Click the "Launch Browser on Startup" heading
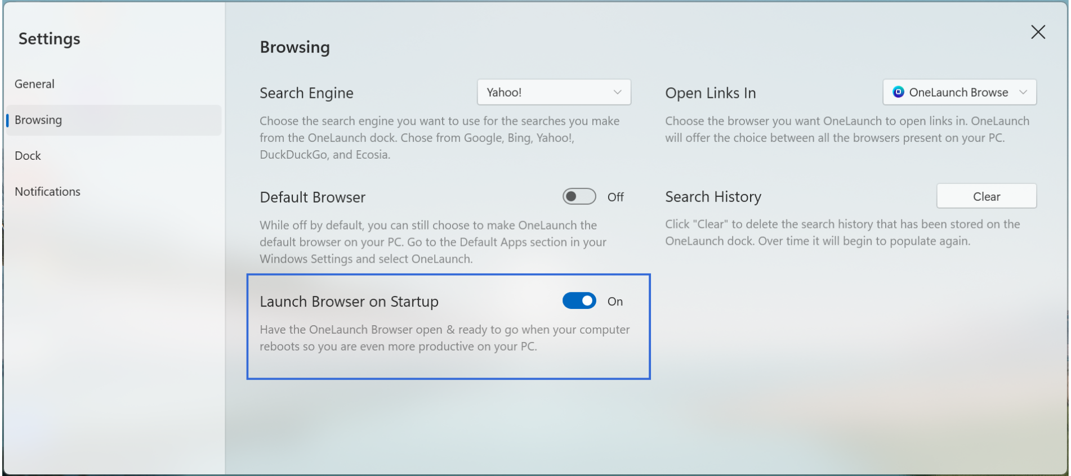Viewport: 1071px width, 476px height. click(x=349, y=302)
